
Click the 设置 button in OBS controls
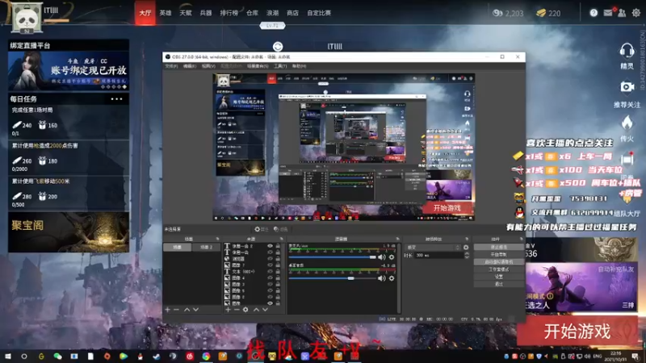(498, 277)
